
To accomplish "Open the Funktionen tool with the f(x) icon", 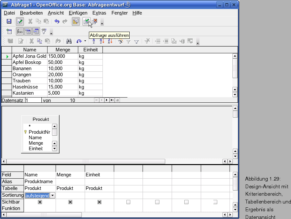I will (x=19, y=31).
